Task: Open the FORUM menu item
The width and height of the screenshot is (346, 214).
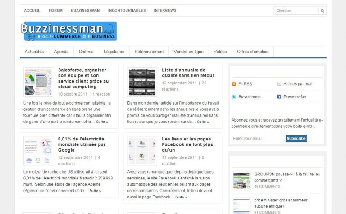Action: point(55,11)
